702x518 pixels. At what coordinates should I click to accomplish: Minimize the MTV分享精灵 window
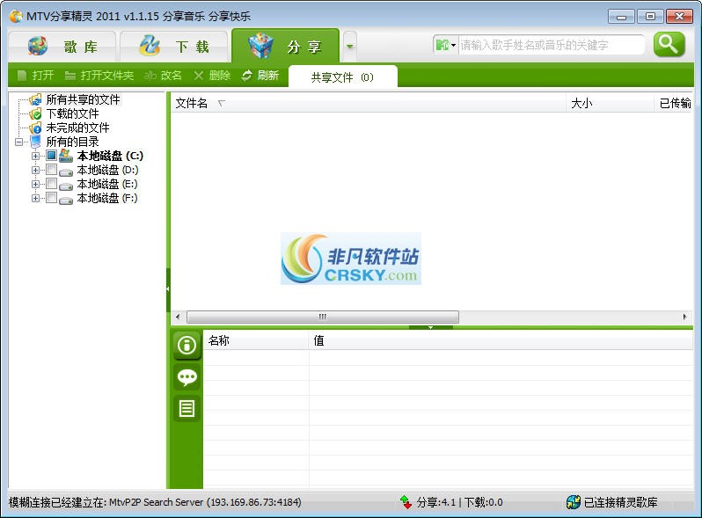(621, 17)
